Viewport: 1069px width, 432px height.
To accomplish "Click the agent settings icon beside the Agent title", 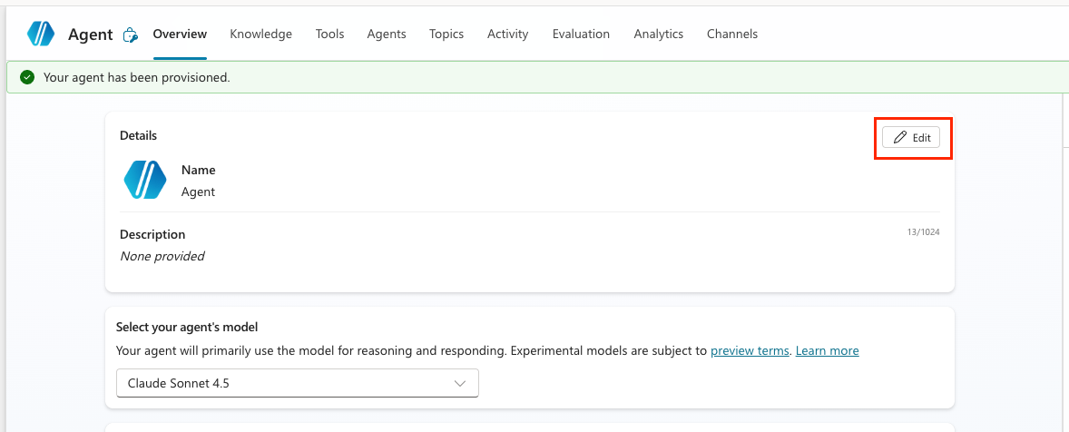I will (130, 34).
